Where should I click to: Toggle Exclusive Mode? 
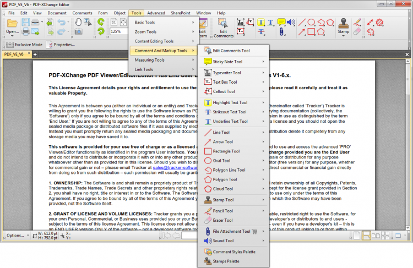tap(24, 45)
